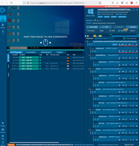Open the Firefox hamburger menu
The image size is (139, 146).
click(137, 3)
